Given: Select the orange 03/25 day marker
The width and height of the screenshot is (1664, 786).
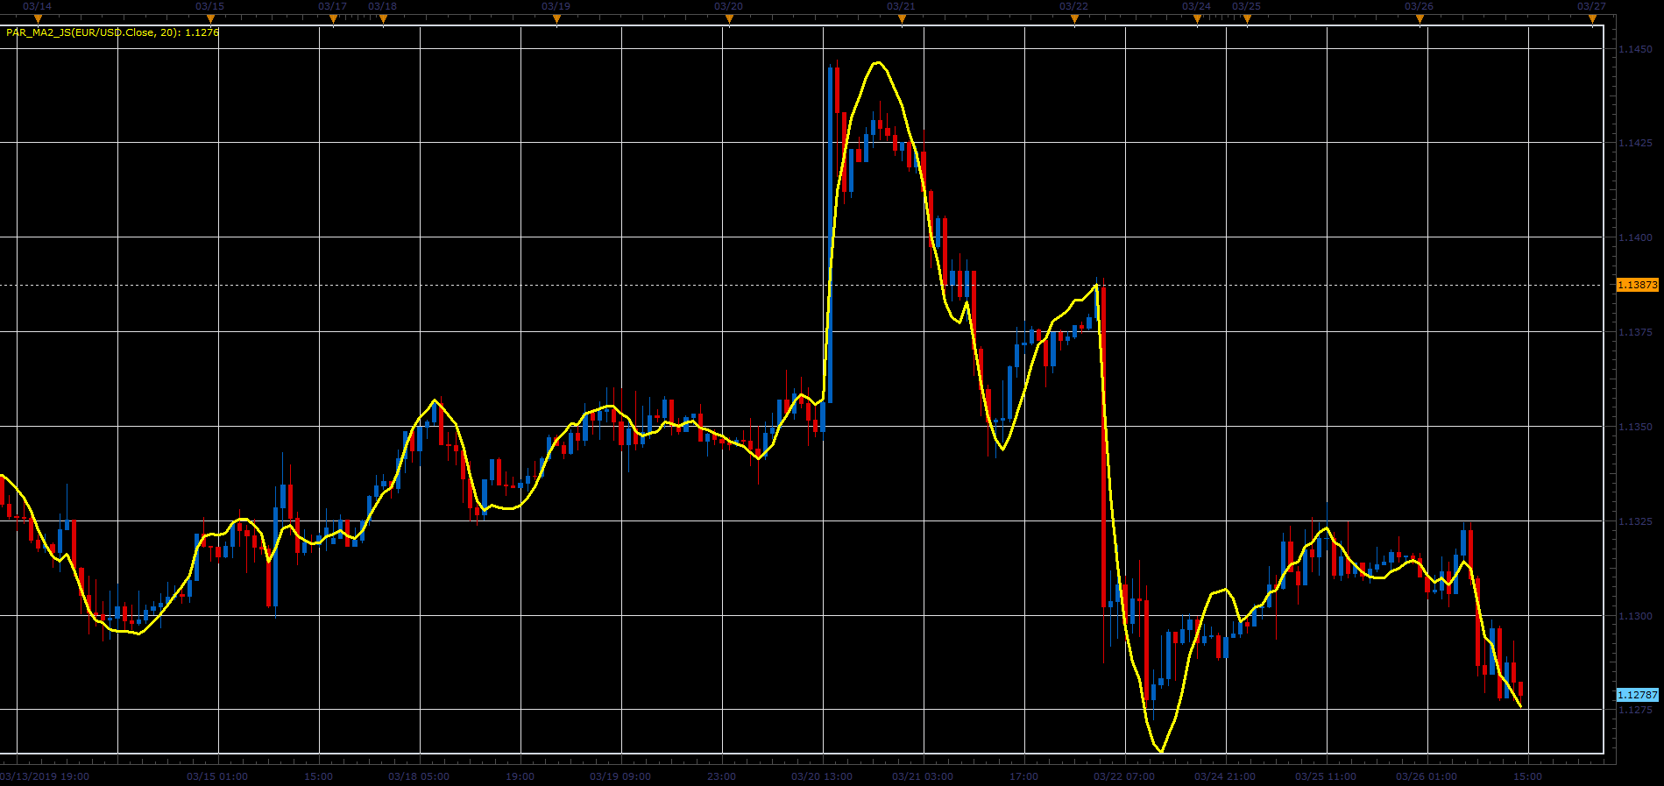Looking at the screenshot, I should [1247, 19].
